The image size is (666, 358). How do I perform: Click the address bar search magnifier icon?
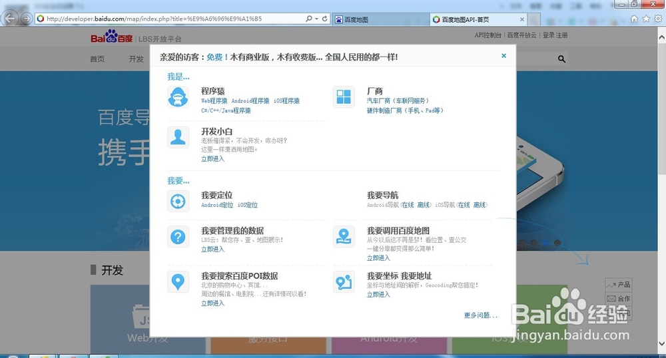pyautogui.click(x=309, y=19)
